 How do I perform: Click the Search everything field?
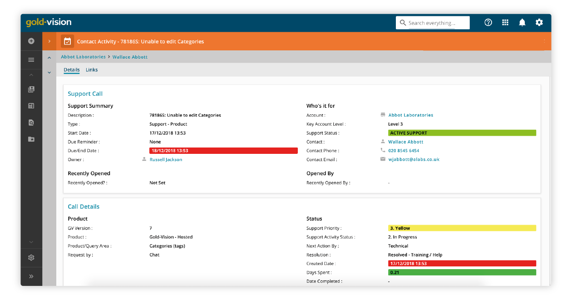433,23
